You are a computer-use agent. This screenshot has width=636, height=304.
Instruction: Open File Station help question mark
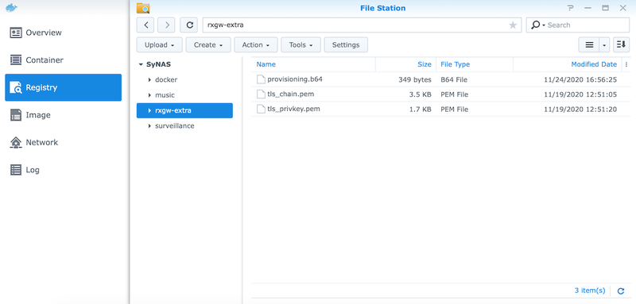[570, 8]
